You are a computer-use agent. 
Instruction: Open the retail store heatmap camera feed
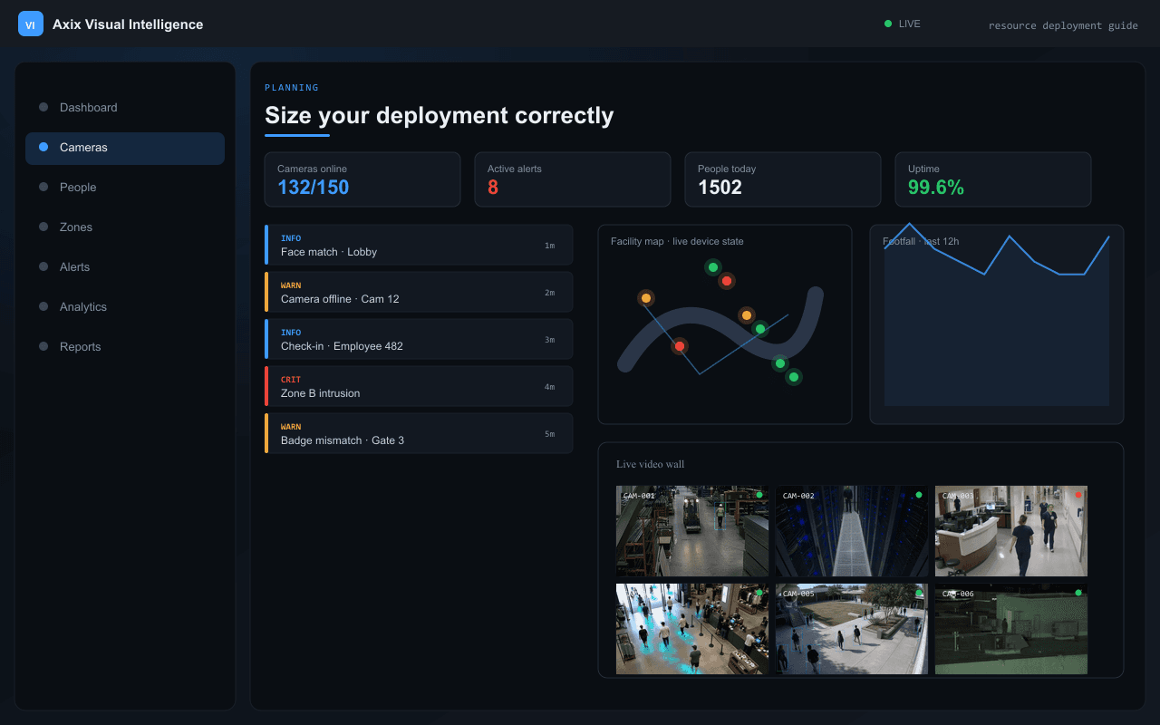(x=692, y=629)
